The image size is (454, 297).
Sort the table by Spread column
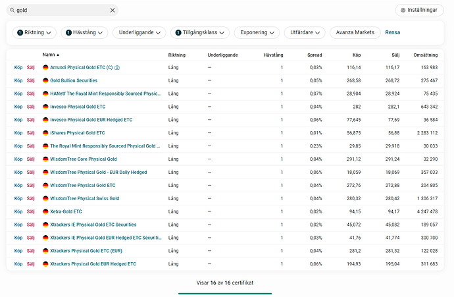pyautogui.click(x=315, y=55)
